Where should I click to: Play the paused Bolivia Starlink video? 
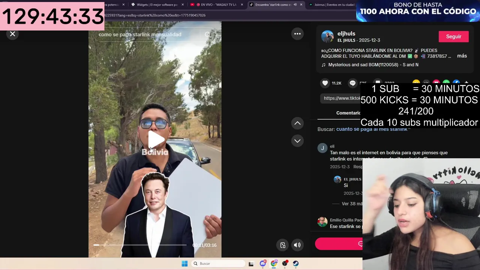(x=156, y=139)
